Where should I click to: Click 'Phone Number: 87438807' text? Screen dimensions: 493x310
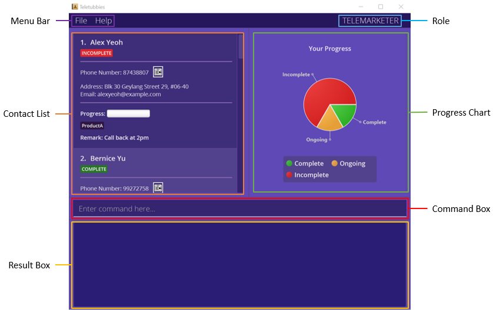click(x=115, y=72)
